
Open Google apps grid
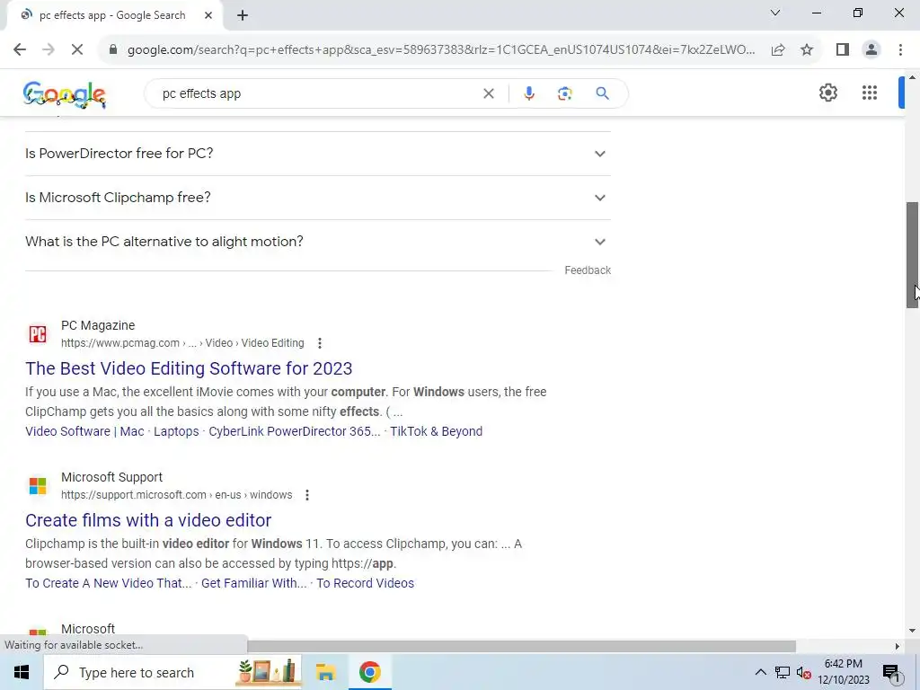click(x=870, y=93)
